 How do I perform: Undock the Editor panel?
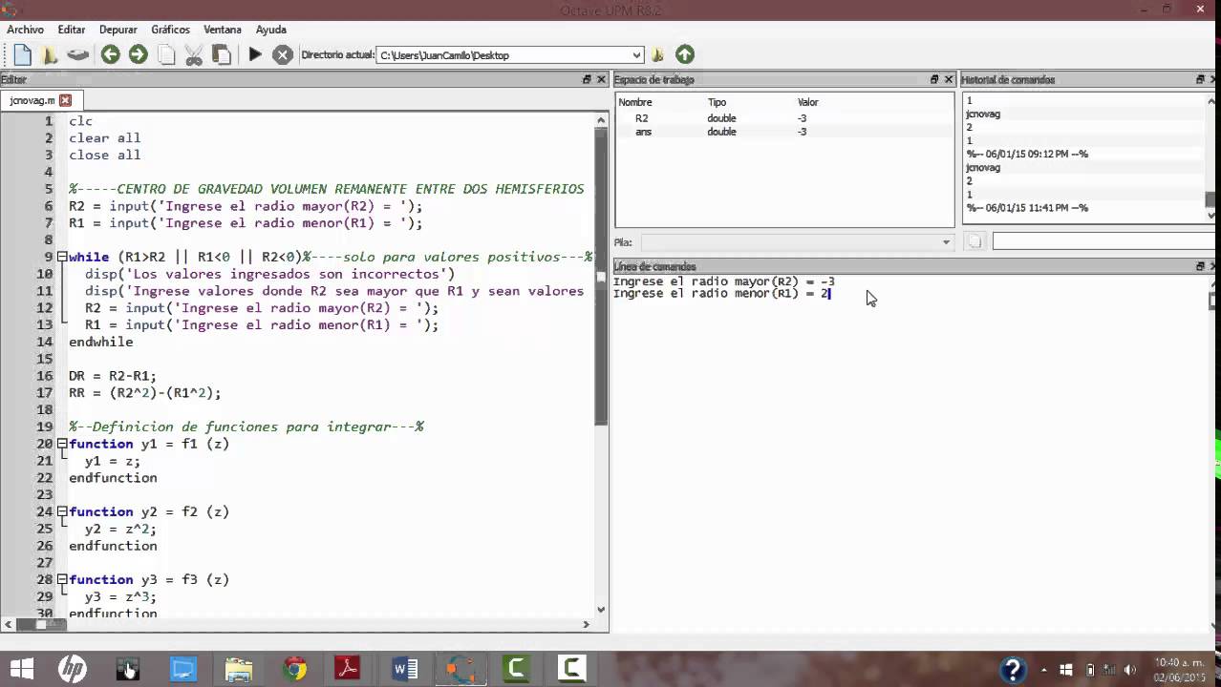587,80
